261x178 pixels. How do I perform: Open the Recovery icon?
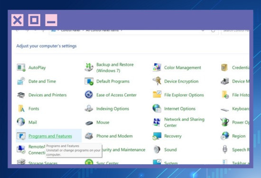pyautogui.click(x=157, y=136)
